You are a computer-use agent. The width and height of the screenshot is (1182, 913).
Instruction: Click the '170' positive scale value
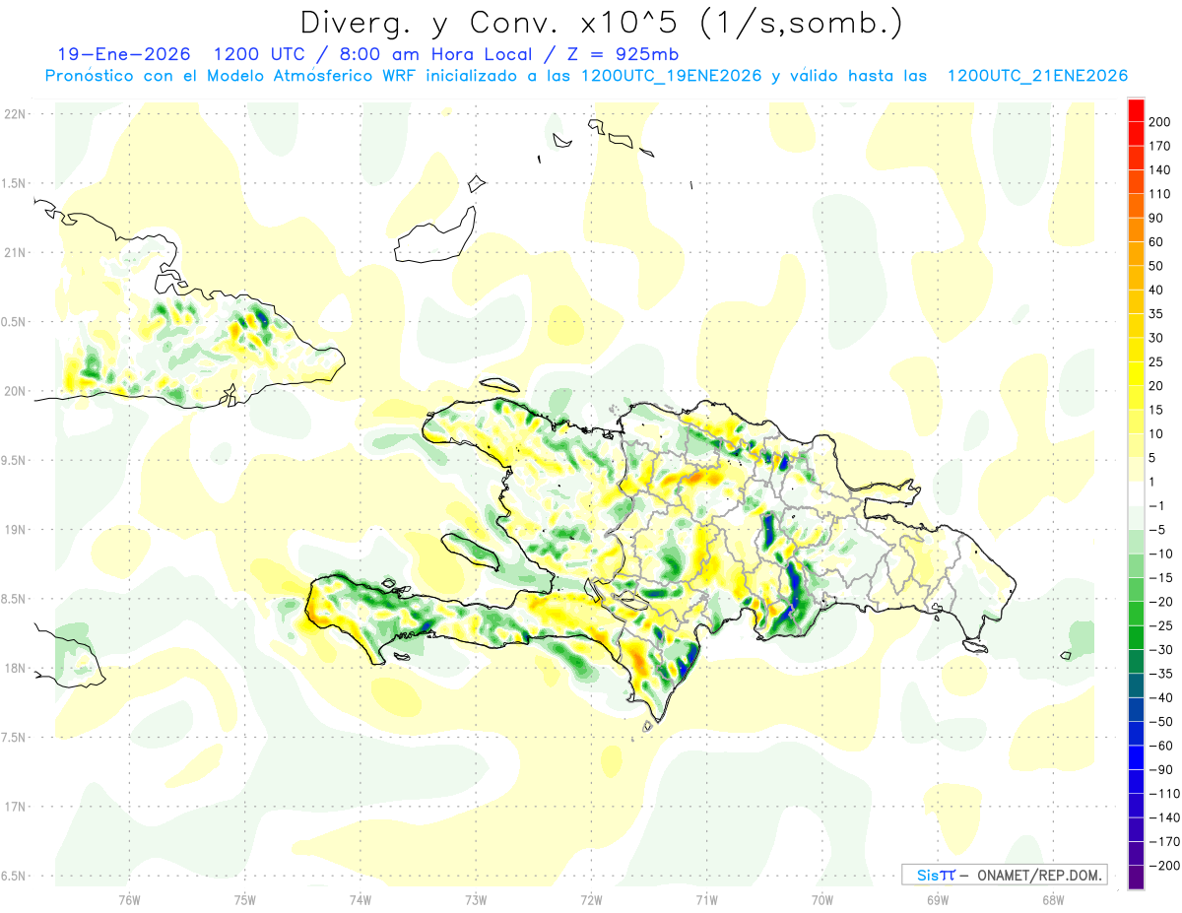coord(1161,146)
